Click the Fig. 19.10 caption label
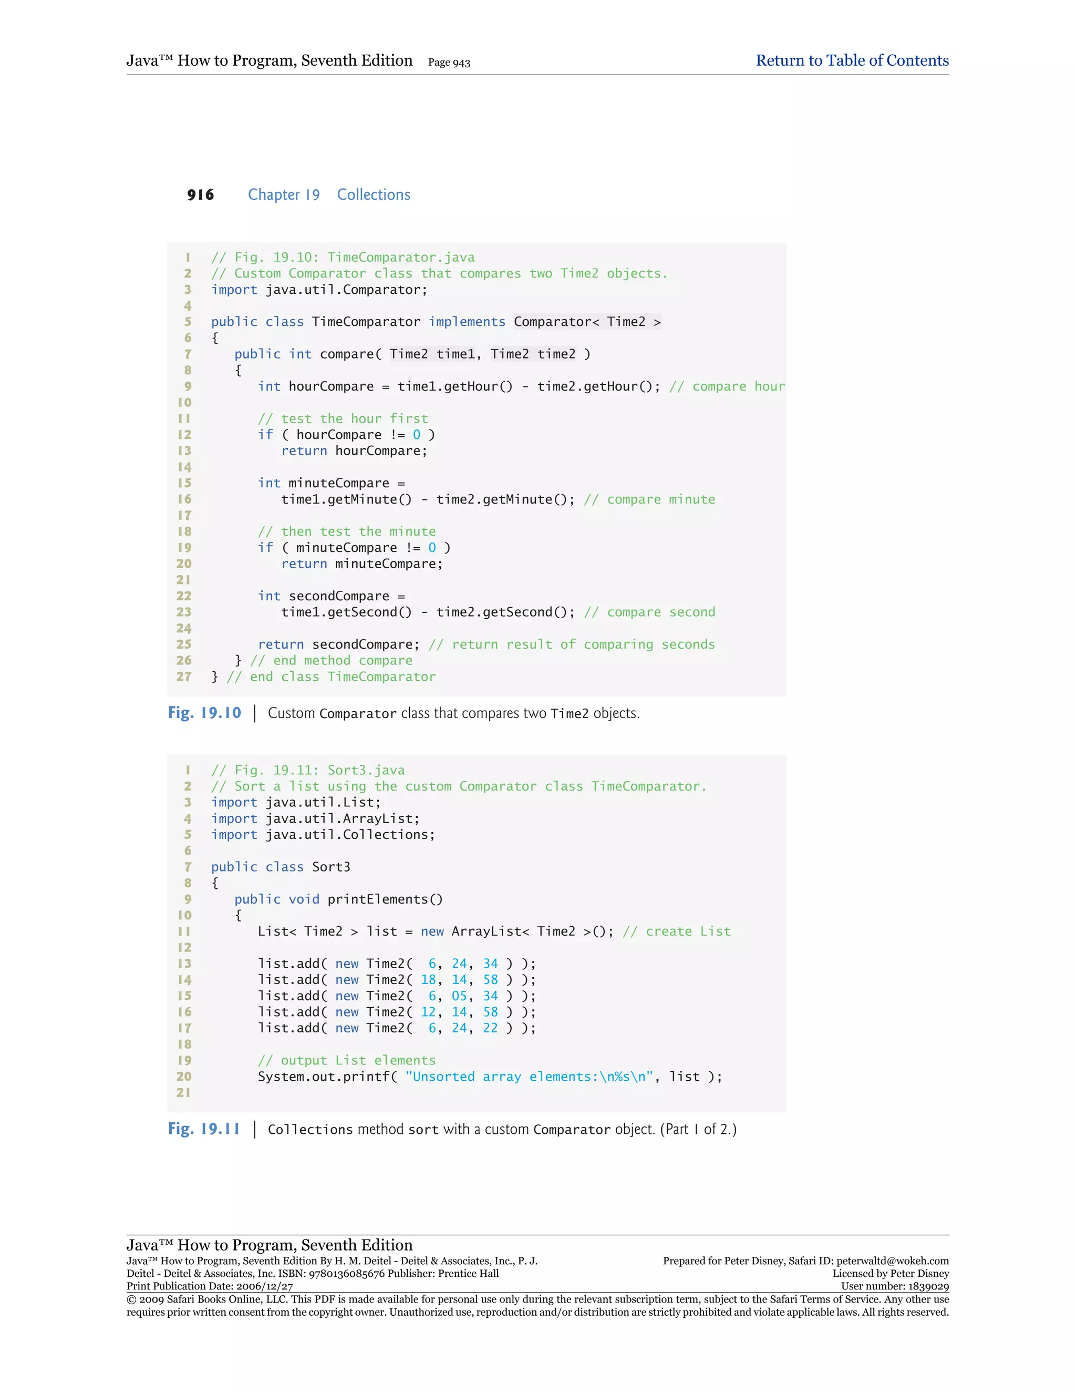Screen dimensions: 1076x1393 tap(204, 712)
